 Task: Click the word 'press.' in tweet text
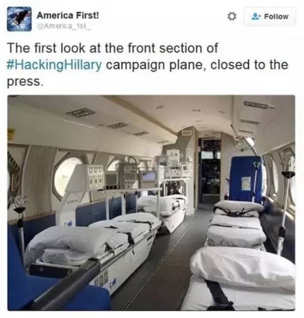25,82
